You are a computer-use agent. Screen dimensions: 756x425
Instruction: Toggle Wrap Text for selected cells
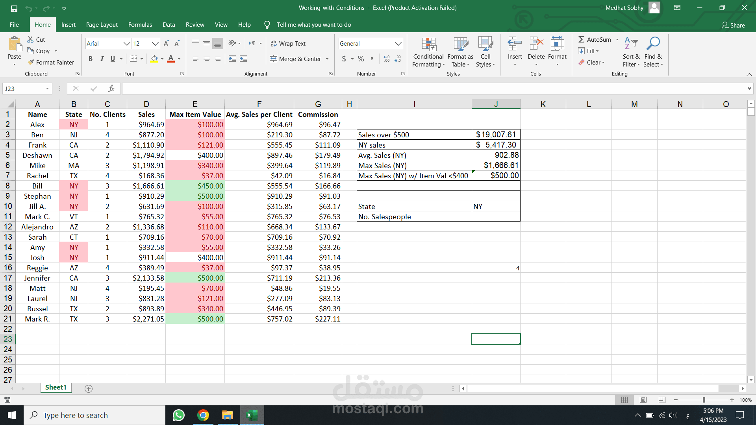(x=288, y=43)
